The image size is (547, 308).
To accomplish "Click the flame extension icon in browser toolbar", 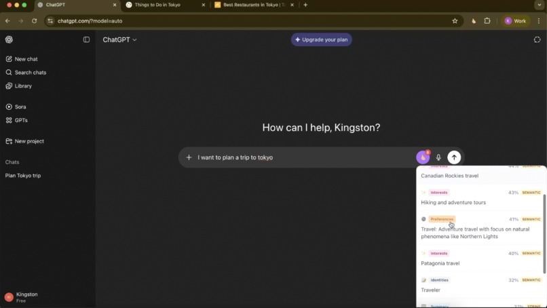I will pos(474,21).
